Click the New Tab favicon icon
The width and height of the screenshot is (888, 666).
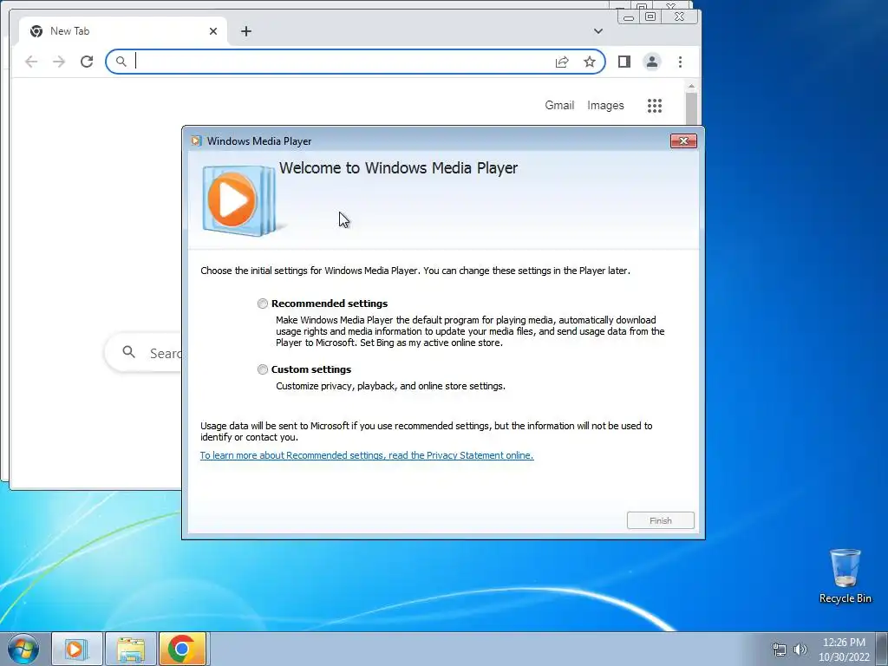(36, 31)
